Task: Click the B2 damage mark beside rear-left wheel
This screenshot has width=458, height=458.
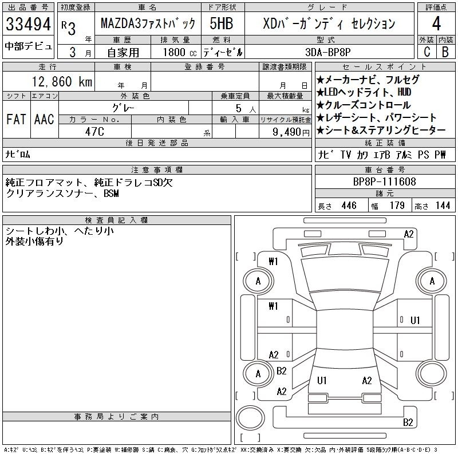Action: pyautogui.click(x=282, y=371)
